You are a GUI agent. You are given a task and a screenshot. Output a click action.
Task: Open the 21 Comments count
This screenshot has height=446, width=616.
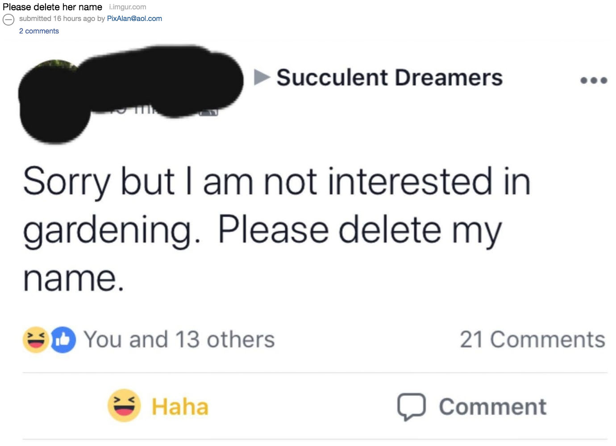pos(532,340)
